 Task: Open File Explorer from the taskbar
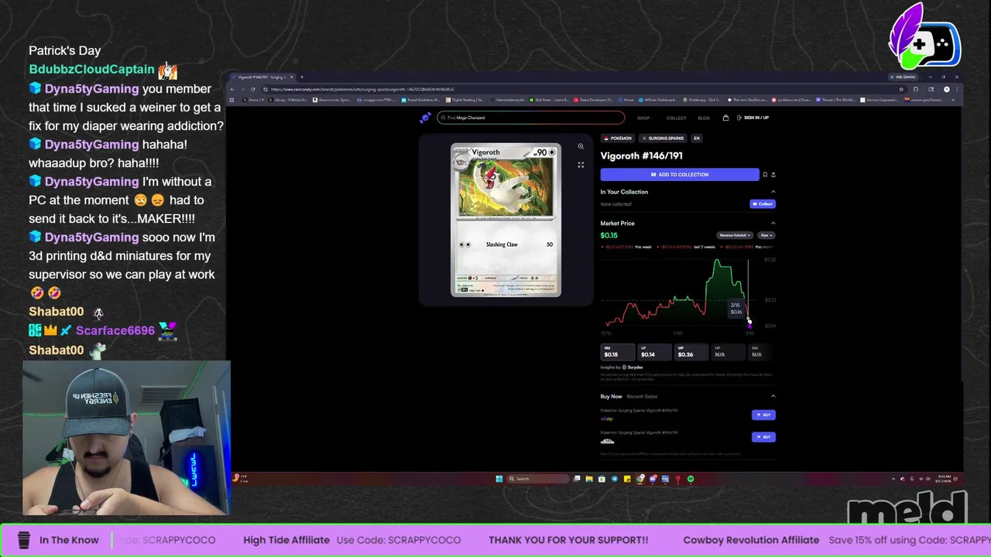(x=589, y=479)
